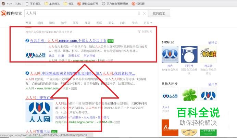Switch to the 图片 tab
Image resolution: width=237 pixels, height=138 pixels.
click(x=75, y=23)
